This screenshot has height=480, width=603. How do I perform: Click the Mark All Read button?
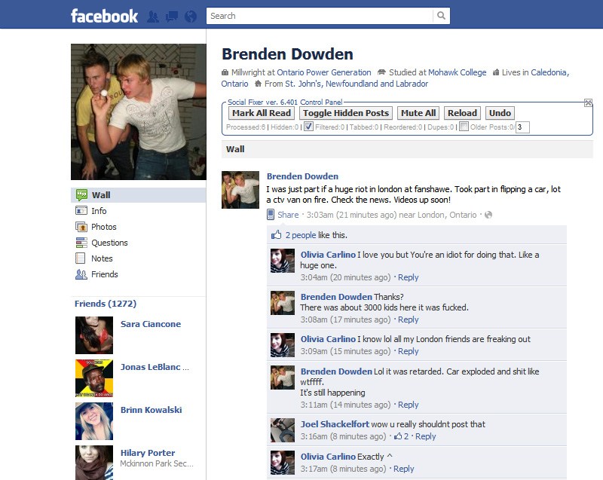click(x=262, y=113)
